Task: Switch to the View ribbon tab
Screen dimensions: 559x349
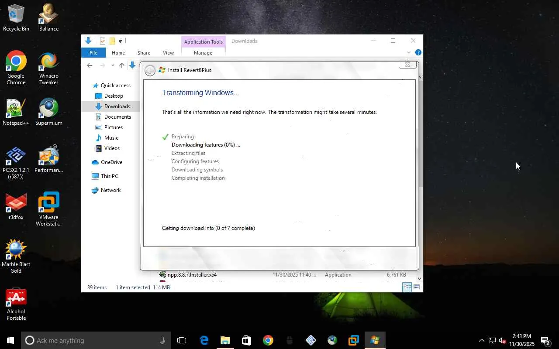Action: pyautogui.click(x=168, y=52)
